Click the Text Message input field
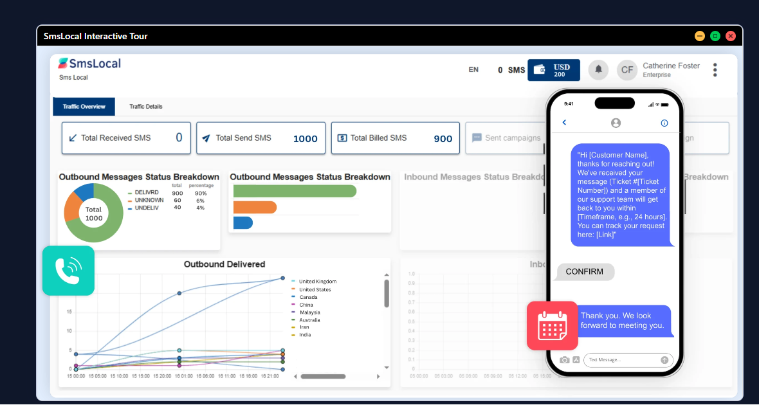 (x=622, y=360)
